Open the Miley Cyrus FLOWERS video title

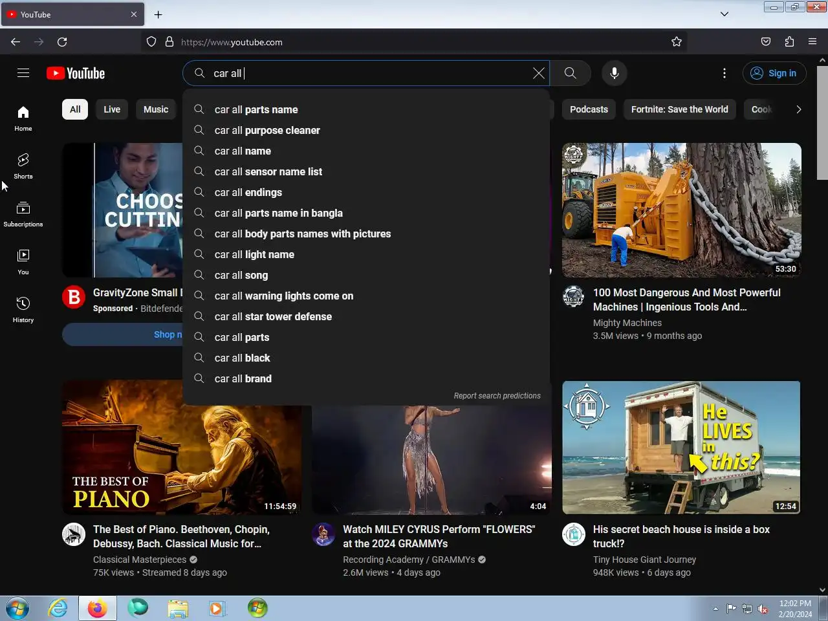pos(439,536)
